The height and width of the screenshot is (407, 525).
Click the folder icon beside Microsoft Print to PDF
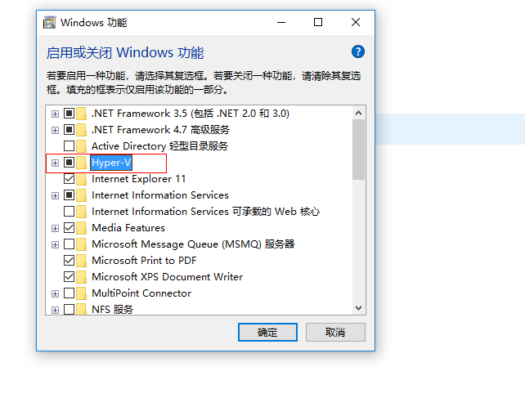point(81,261)
